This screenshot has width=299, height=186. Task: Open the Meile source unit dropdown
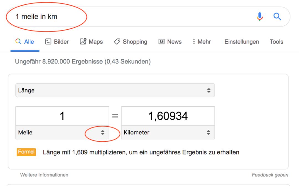tap(62, 132)
